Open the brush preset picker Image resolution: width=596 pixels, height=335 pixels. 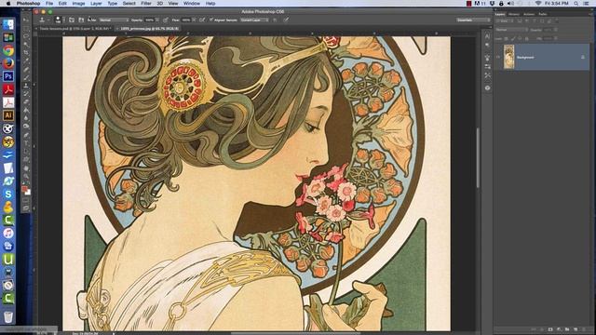60,20
